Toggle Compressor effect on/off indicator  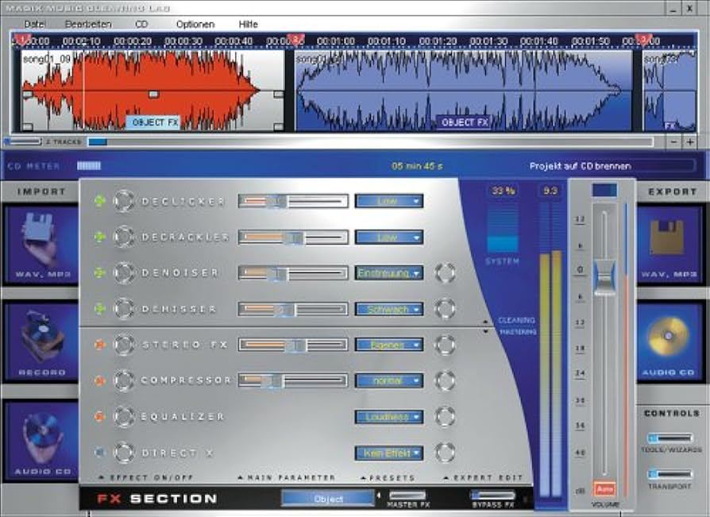(x=99, y=380)
